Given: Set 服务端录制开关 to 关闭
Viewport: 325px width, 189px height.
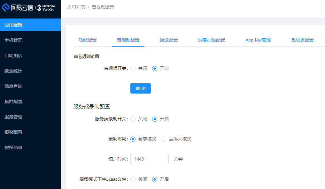Looking at the screenshot, I should tap(133, 119).
